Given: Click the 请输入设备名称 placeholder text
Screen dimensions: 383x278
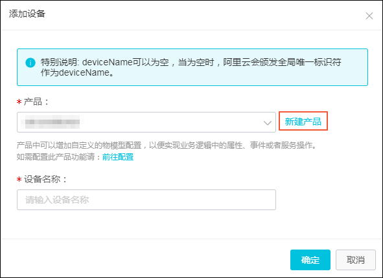Looking at the screenshot, I should click(57, 200).
